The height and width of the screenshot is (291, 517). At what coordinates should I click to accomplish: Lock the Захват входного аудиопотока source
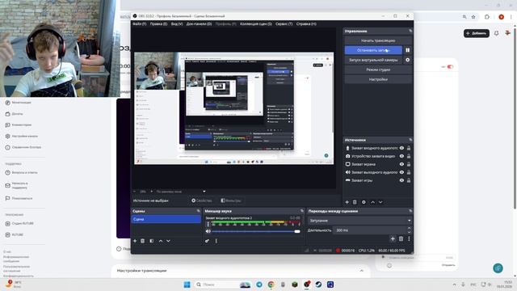coord(409,148)
